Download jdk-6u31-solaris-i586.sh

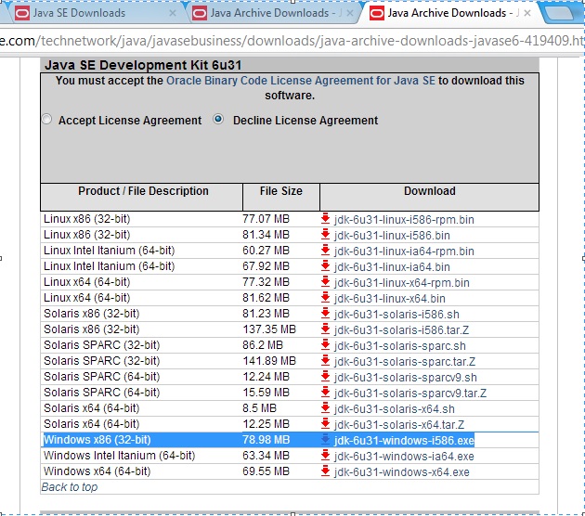click(396, 315)
